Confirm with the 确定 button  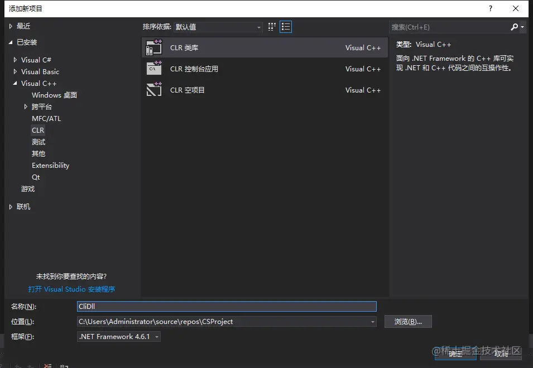tap(455, 354)
